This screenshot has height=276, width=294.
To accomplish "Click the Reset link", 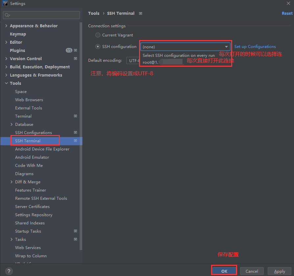I will coord(287,13).
